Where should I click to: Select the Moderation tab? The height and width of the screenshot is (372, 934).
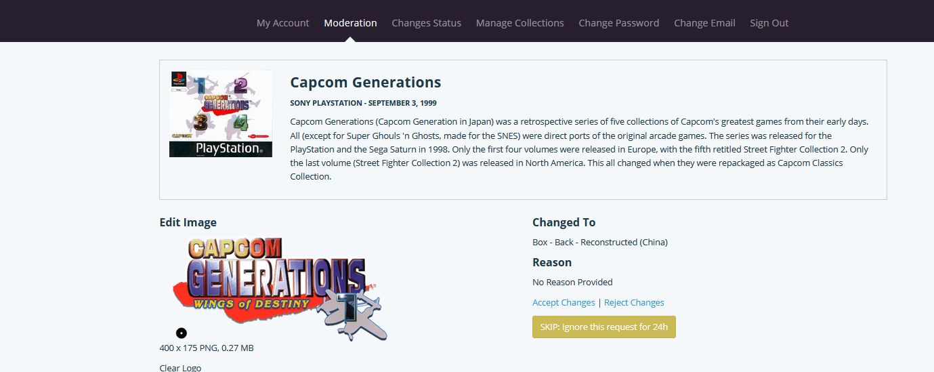(350, 23)
